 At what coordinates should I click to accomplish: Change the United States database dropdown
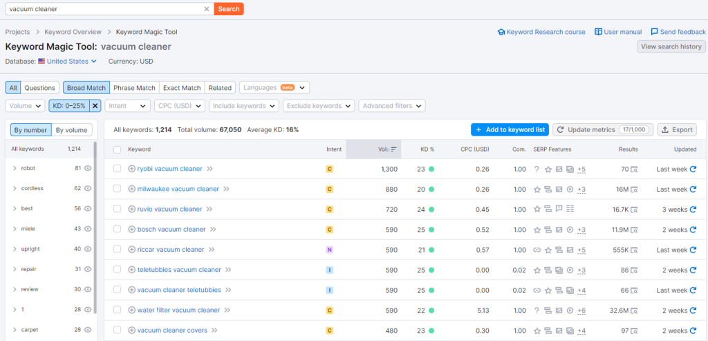[x=67, y=62]
